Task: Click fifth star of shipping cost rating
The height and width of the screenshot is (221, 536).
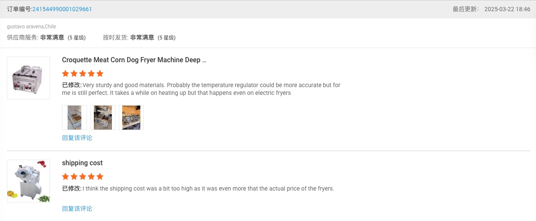Action: [x=100, y=176]
